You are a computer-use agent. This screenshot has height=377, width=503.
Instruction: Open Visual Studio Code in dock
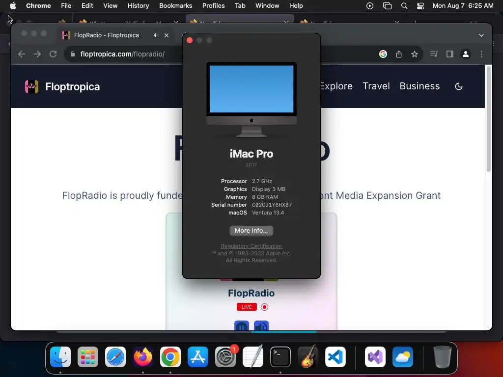tap(335, 357)
